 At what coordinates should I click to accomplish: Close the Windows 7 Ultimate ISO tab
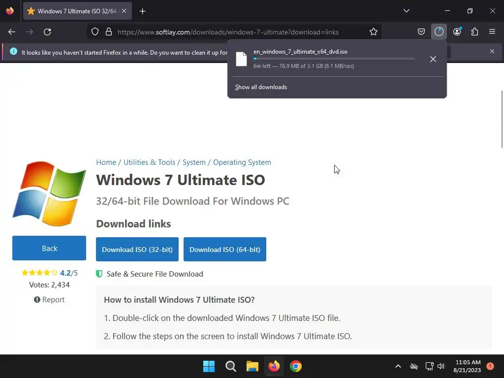coord(124,11)
